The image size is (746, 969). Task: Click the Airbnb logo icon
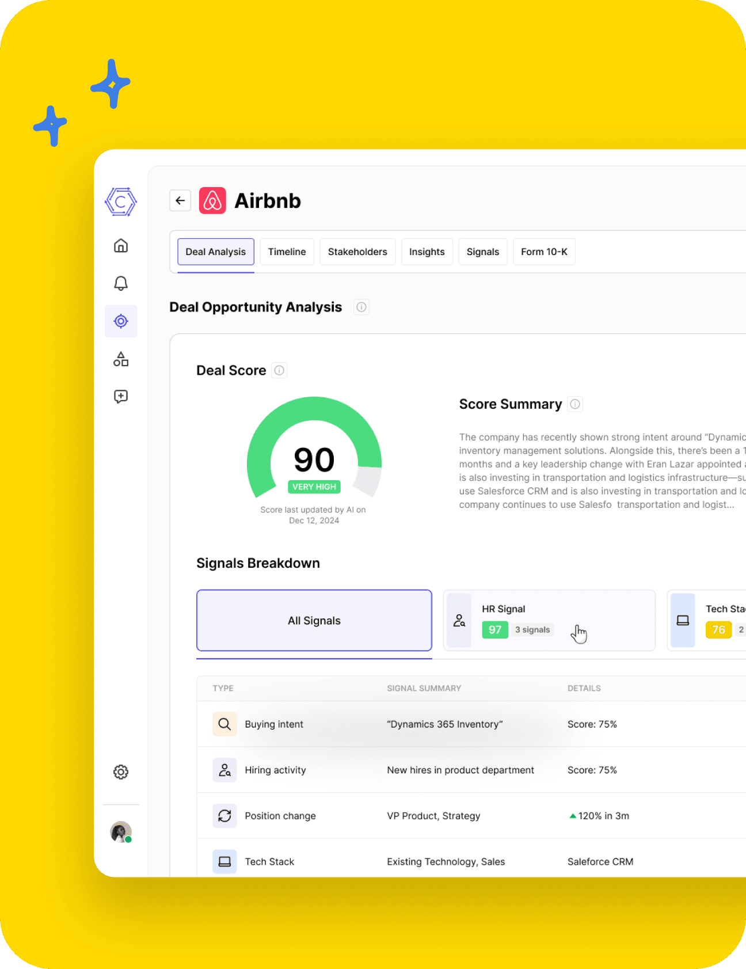[x=212, y=200]
